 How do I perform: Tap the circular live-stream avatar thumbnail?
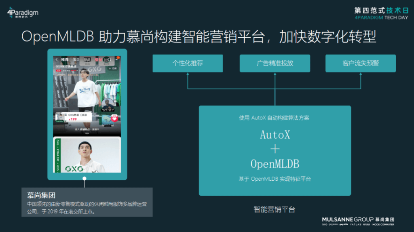(108, 103)
